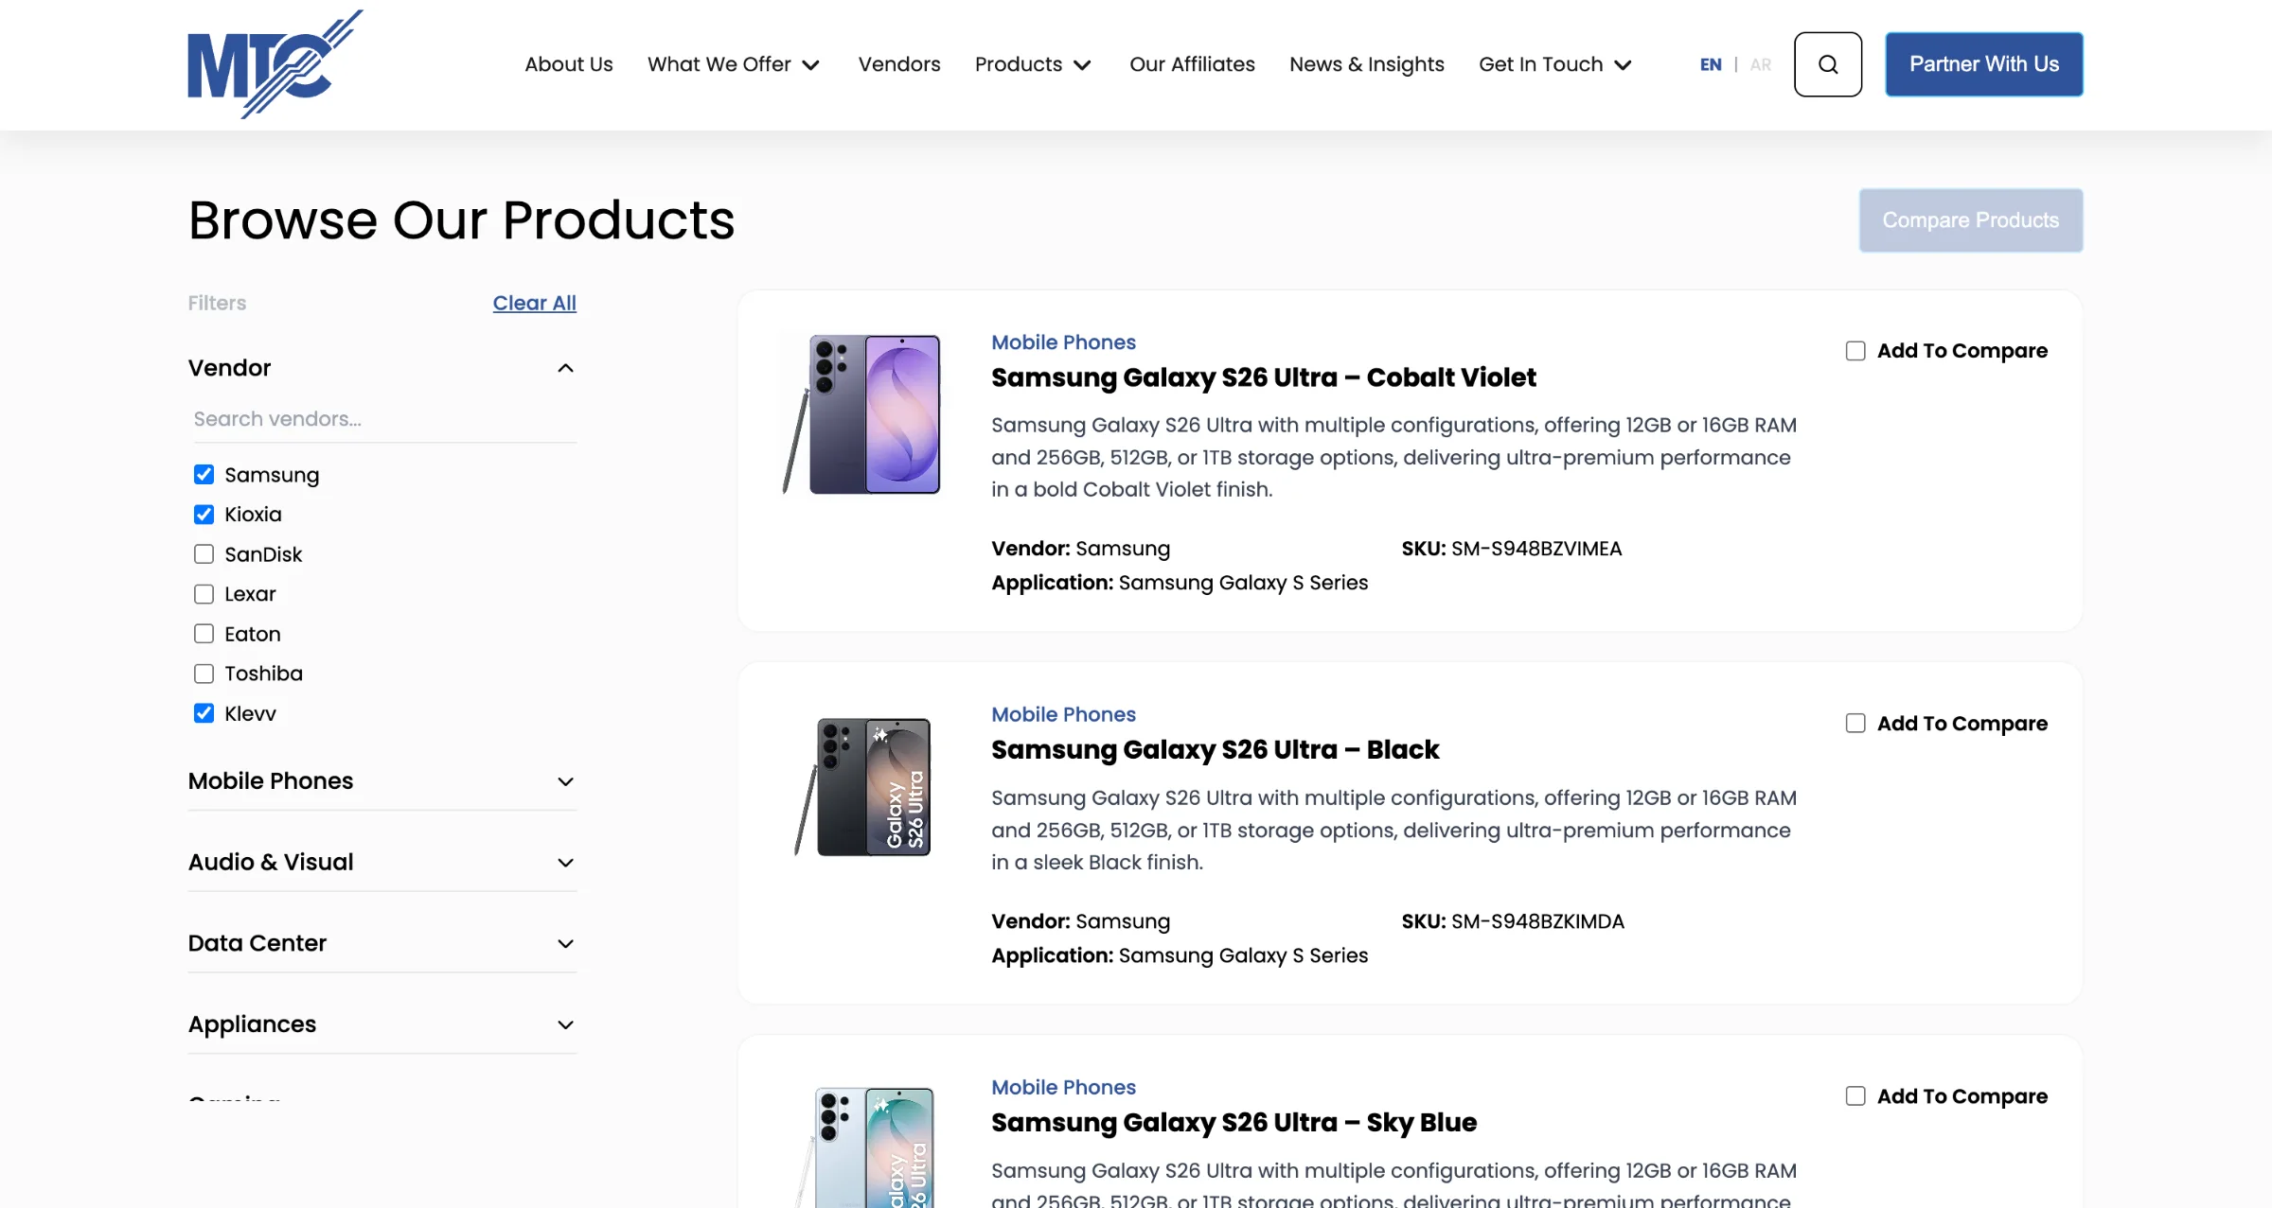Uncheck the Kioxia vendor filter
The width and height of the screenshot is (2272, 1208).
[x=204, y=514]
